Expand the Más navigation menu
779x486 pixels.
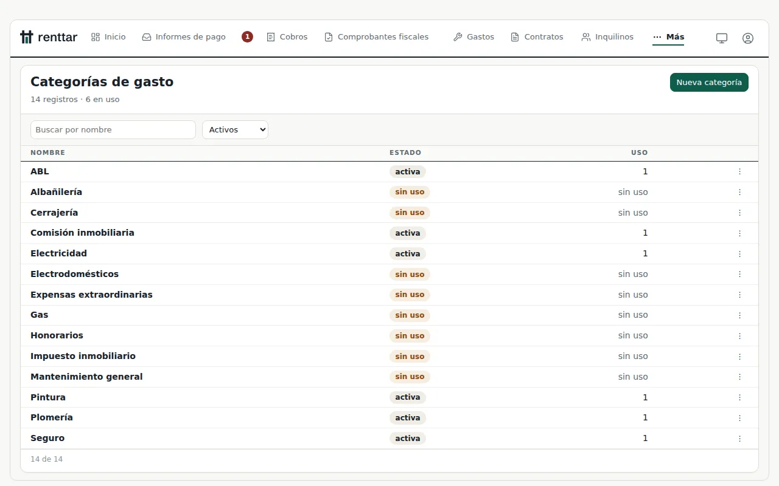668,37
